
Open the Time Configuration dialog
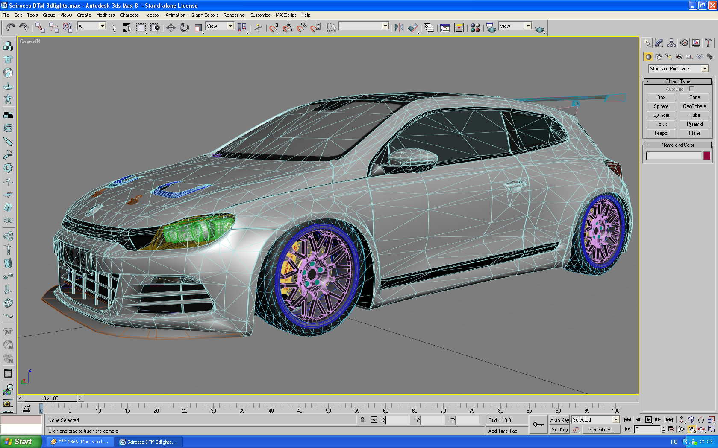click(671, 429)
